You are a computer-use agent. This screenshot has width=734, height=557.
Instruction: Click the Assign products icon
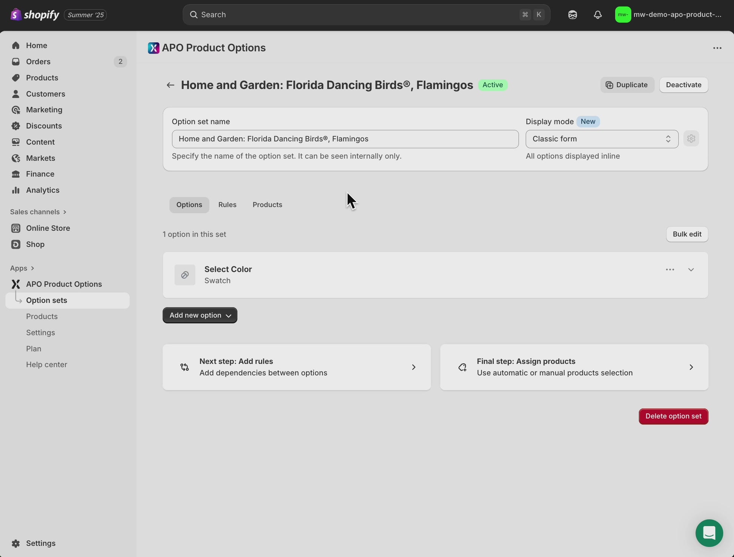coord(462,367)
